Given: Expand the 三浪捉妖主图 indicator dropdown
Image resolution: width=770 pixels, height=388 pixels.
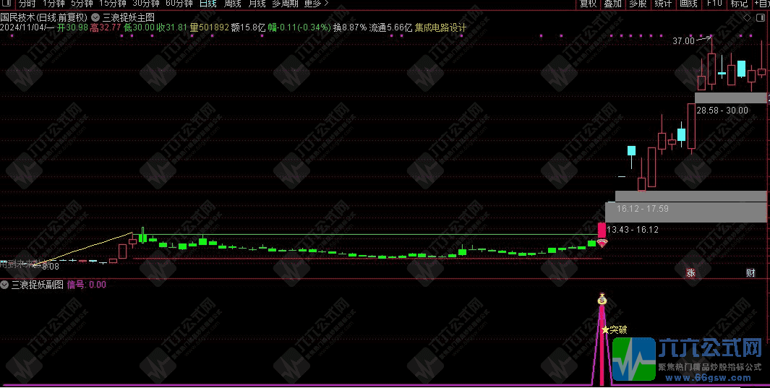Looking at the screenshot, I should 95,17.
